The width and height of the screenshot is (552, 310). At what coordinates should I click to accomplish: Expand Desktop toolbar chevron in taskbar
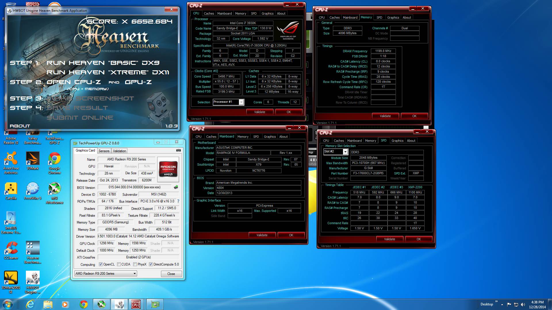click(496, 301)
